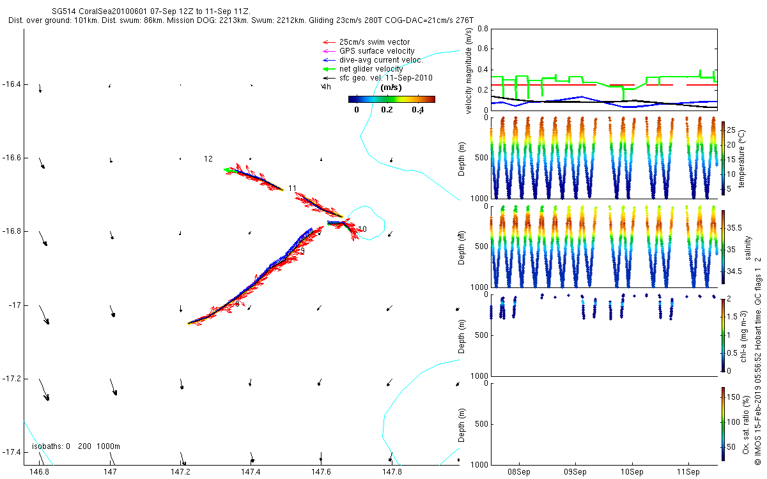Click the blue dive-avg current legend arrow
The width and height of the screenshot is (767, 479).
[329, 60]
